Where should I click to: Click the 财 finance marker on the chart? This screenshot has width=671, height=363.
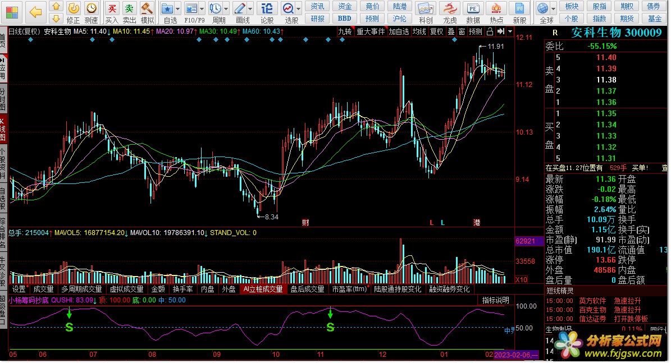[x=305, y=222]
